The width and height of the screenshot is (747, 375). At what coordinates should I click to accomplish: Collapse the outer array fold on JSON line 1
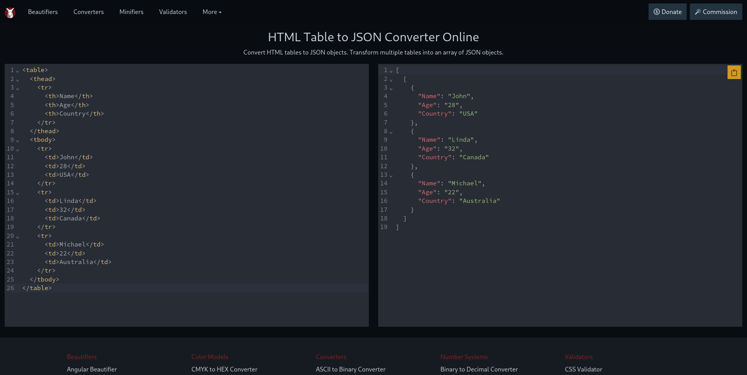pyautogui.click(x=391, y=71)
